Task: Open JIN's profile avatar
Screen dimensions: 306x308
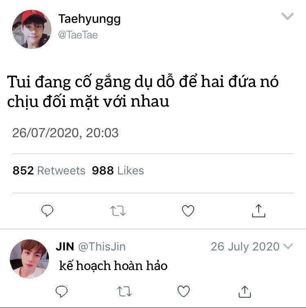Action: (29, 259)
